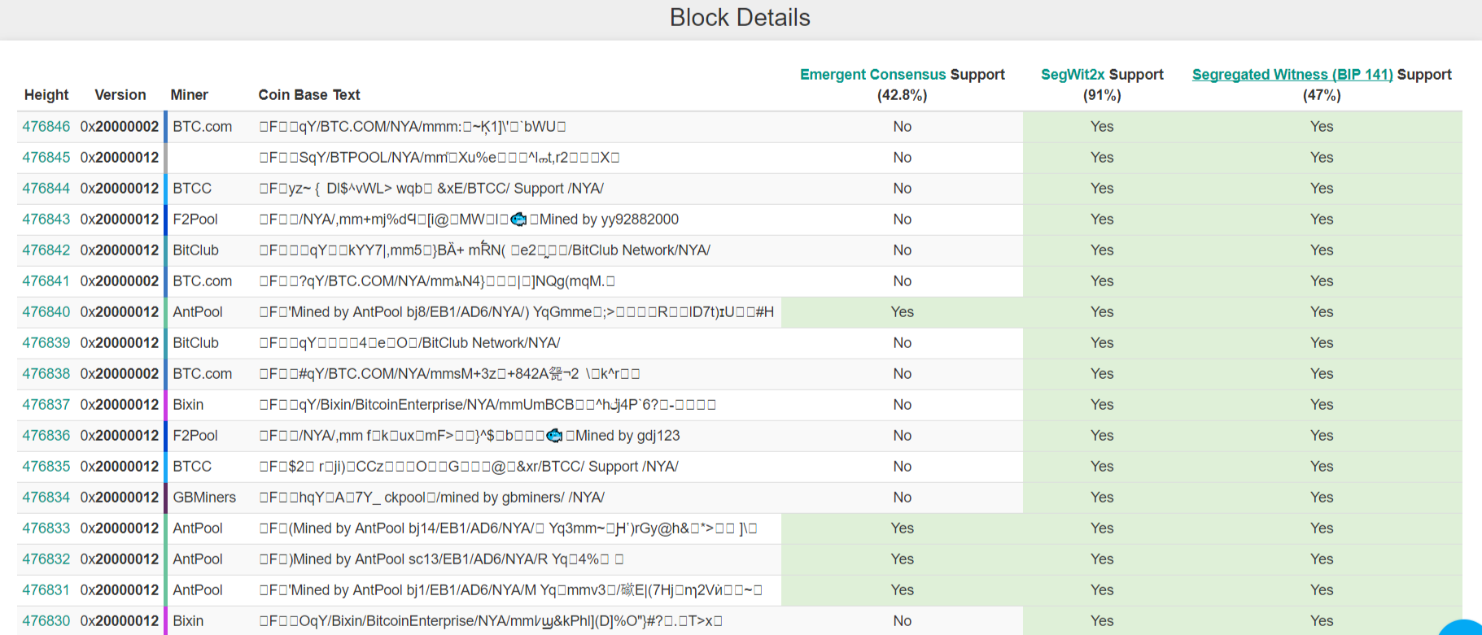
Task: Open block height 476830
Action: click(46, 621)
